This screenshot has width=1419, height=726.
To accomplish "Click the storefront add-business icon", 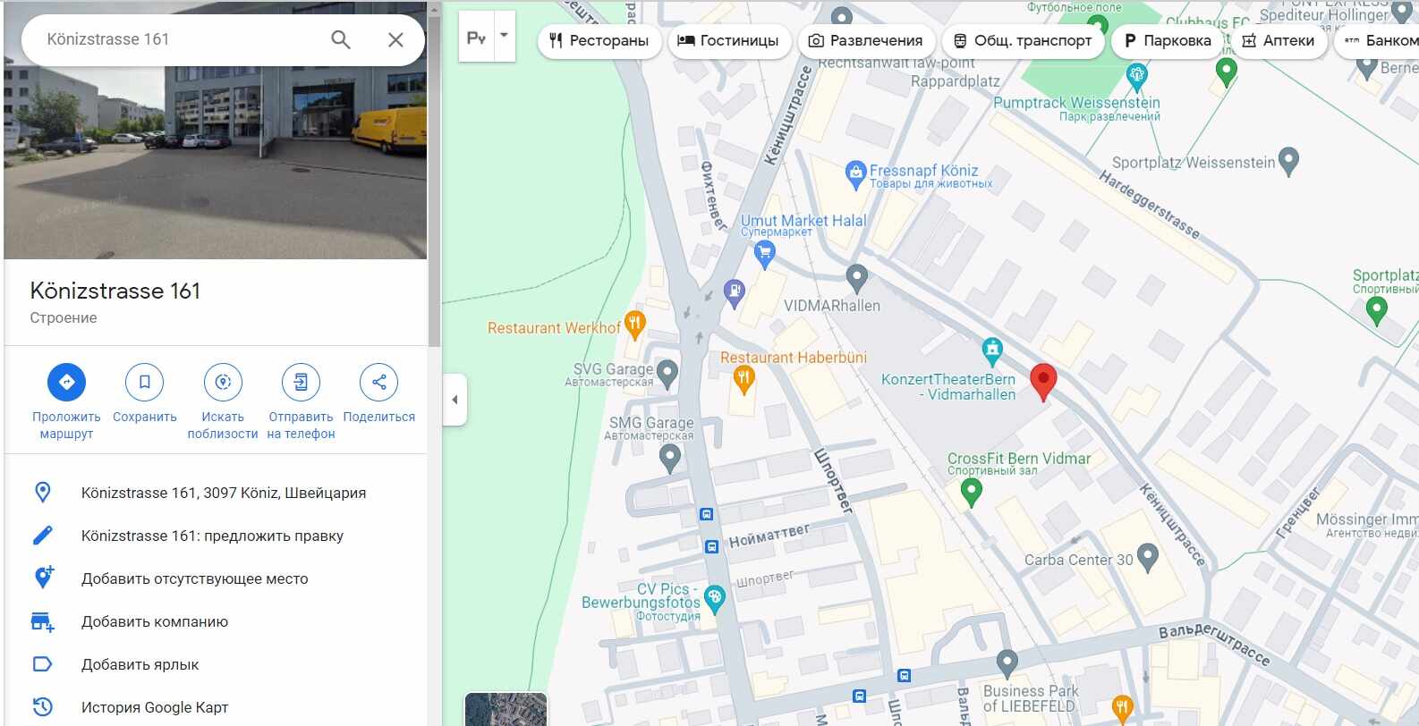I will 42,621.
